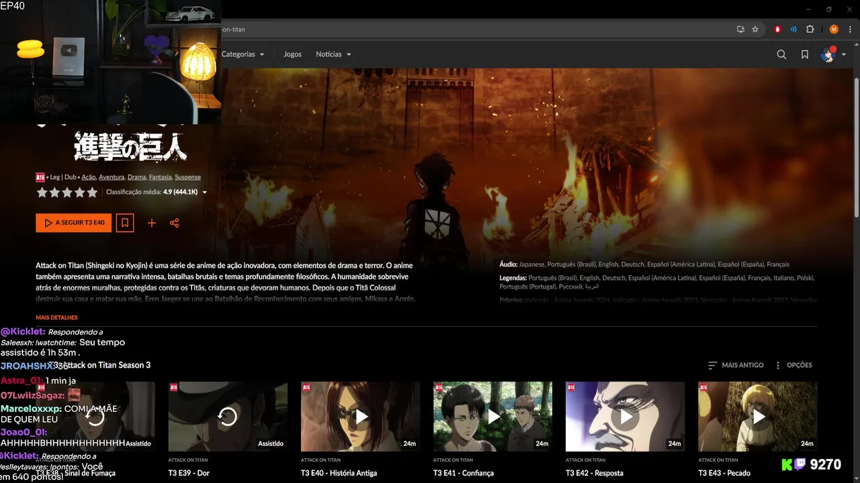
Task: Click the blue sound-wave extension icon
Action: (x=793, y=30)
